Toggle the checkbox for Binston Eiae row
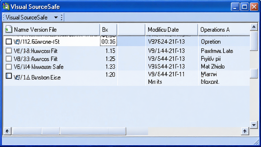The image size is (261, 147). coord(9,76)
